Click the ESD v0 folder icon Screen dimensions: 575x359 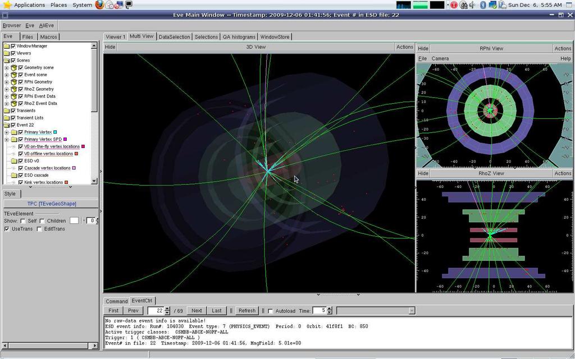[x=14, y=161]
